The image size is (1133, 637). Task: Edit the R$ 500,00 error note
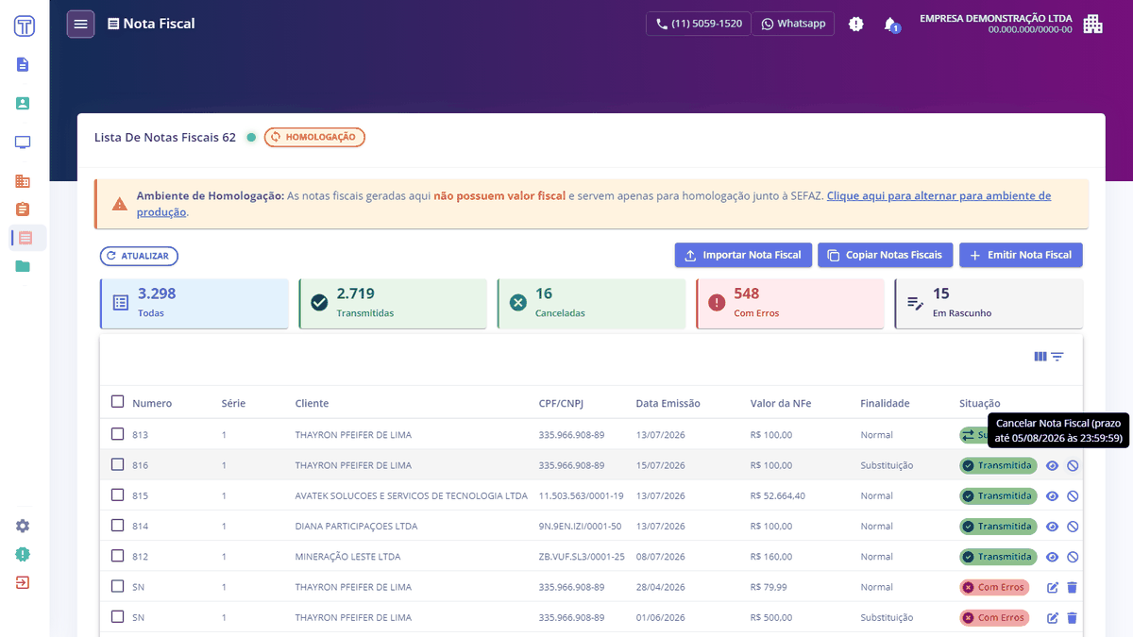(x=1053, y=618)
